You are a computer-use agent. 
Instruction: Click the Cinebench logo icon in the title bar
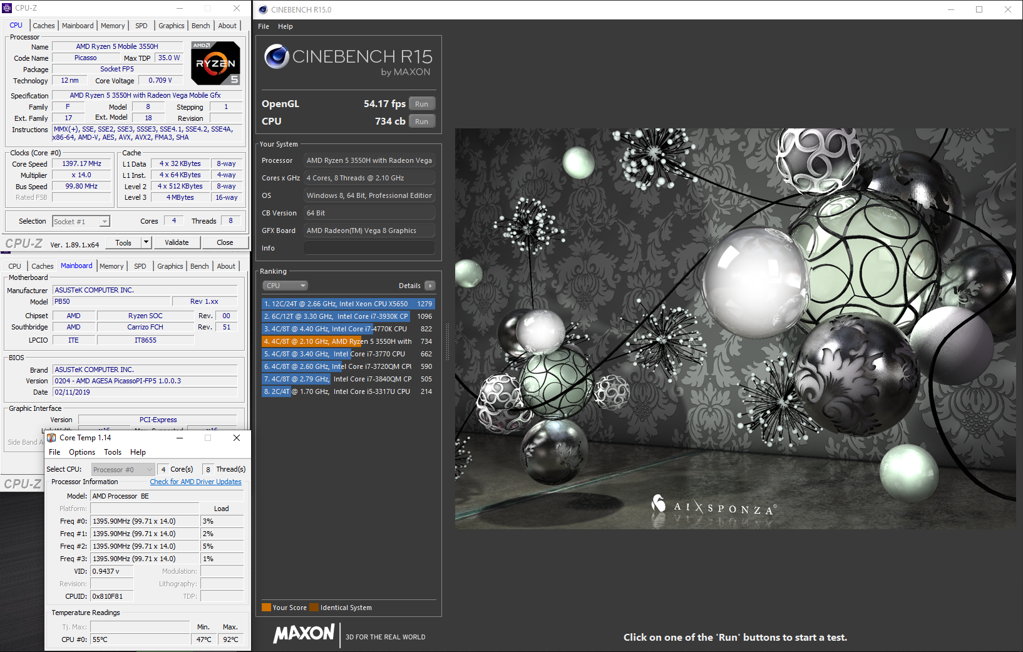(263, 9)
